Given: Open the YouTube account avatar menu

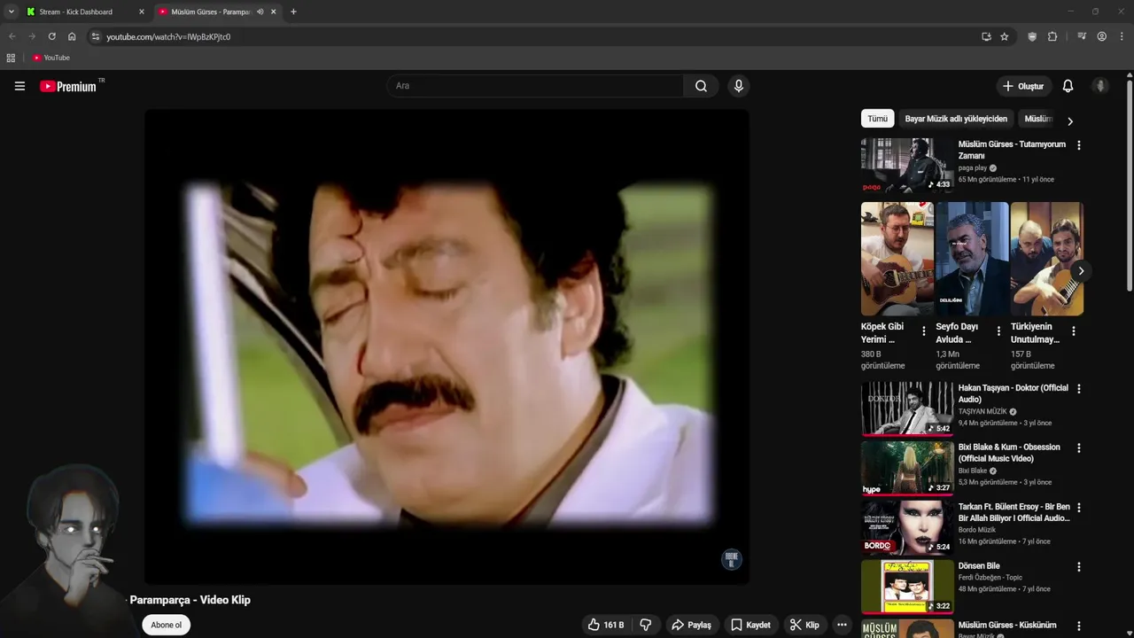Looking at the screenshot, I should click(1100, 86).
